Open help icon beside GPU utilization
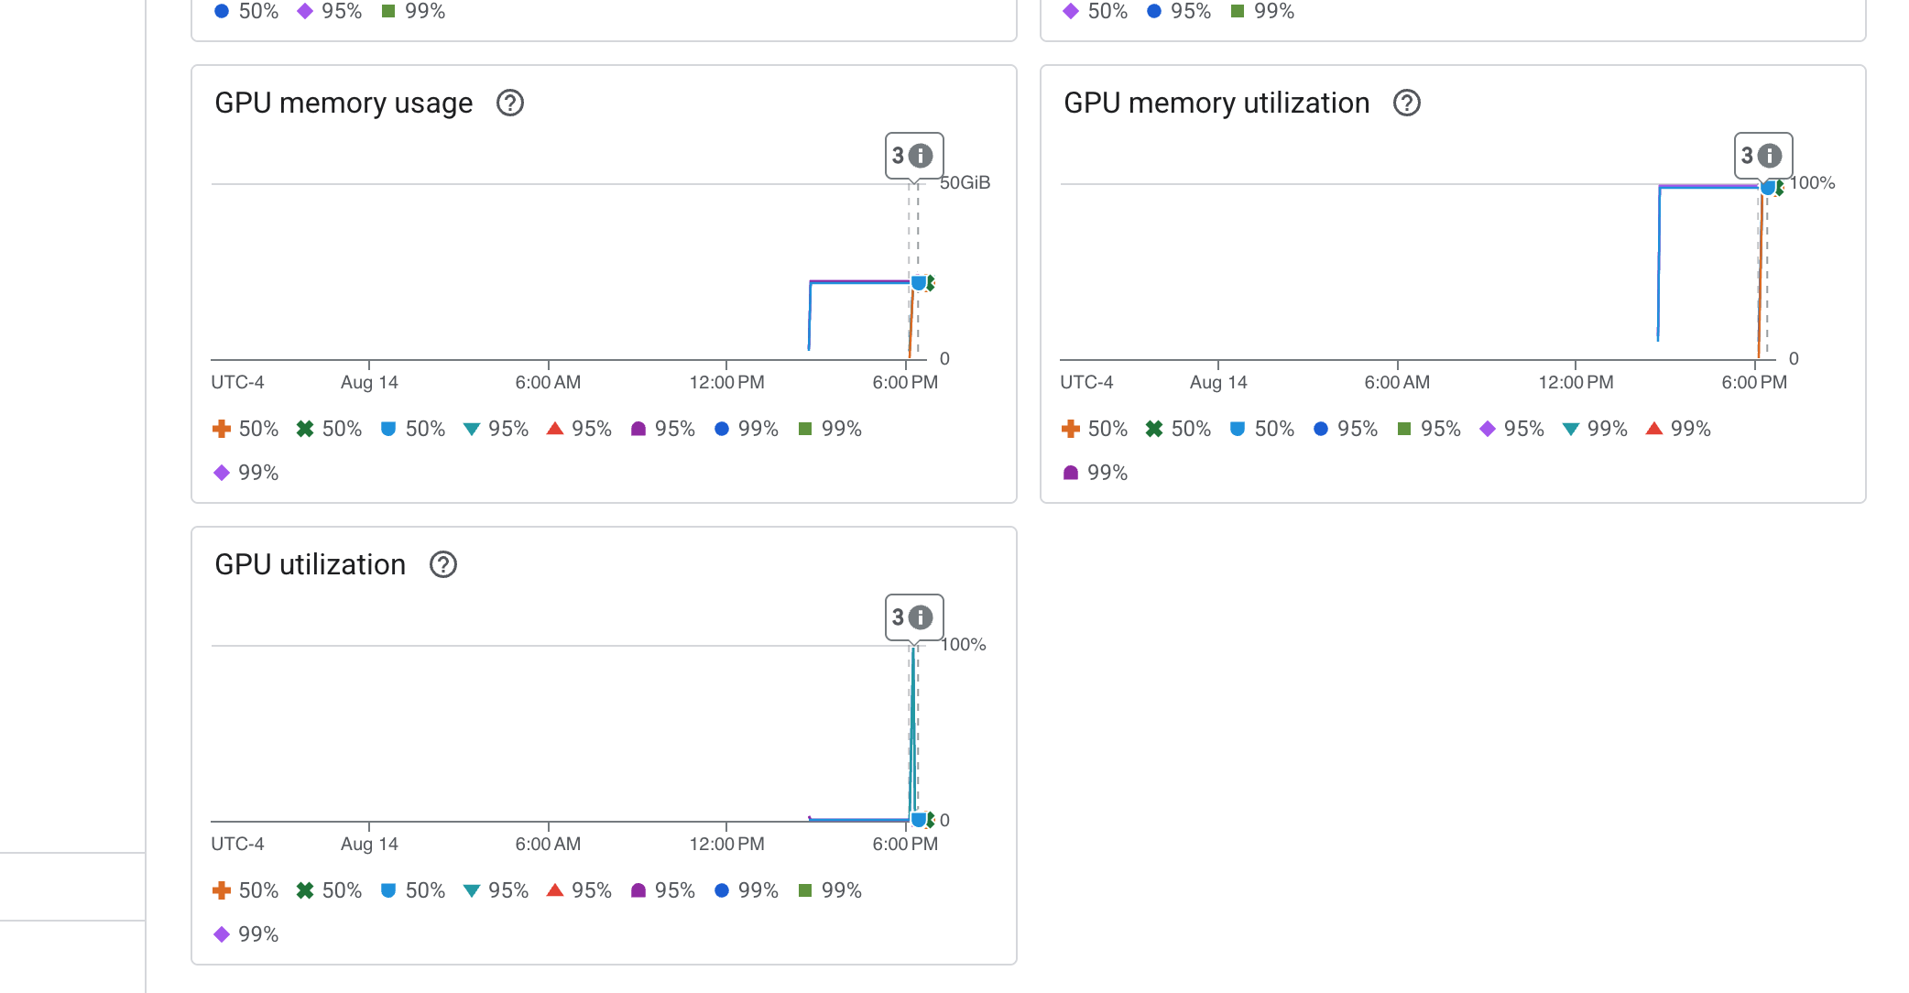The height and width of the screenshot is (993, 1909). coord(442,565)
